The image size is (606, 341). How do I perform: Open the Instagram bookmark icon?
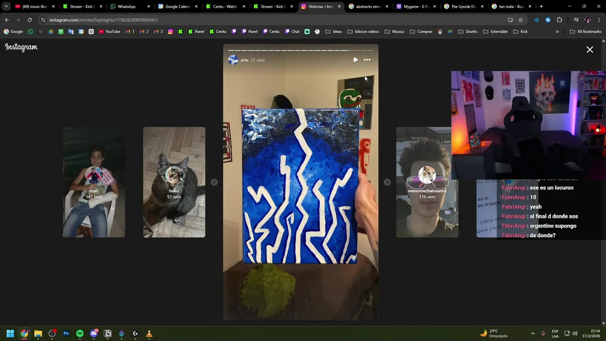pos(170,32)
